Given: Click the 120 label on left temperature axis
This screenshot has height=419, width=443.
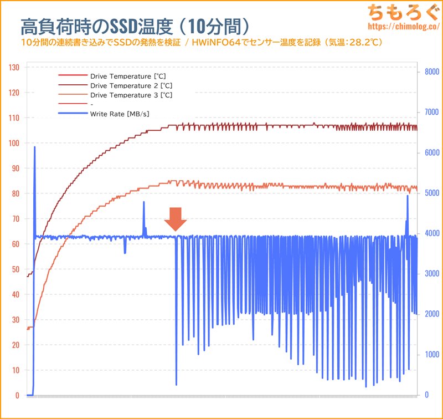Looking at the screenshot, I should point(14,93).
